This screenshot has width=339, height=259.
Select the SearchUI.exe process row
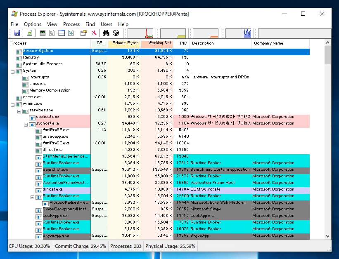pyautogui.click(x=56, y=170)
